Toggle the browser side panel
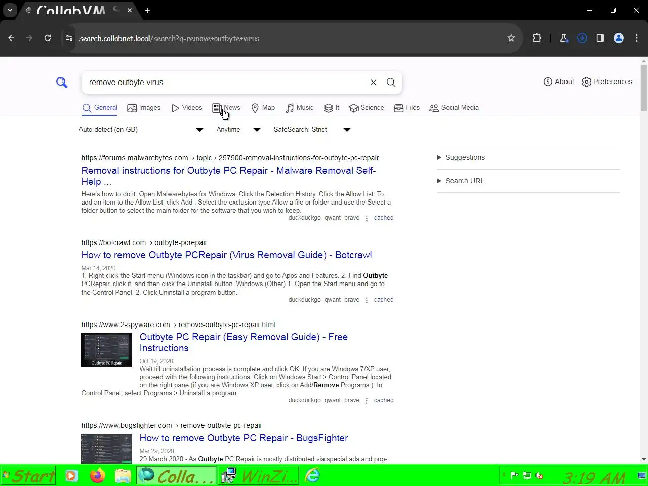Image resolution: width=648 pixels, height=486 pixels. coord(600,38)
